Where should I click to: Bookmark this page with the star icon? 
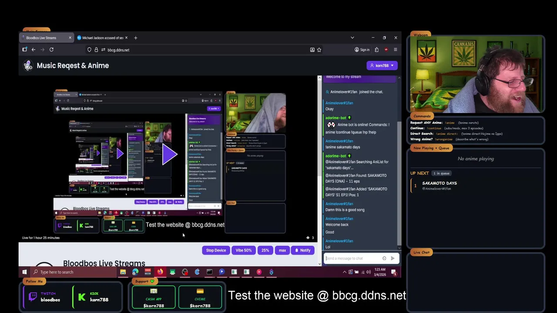click(319, 50)
